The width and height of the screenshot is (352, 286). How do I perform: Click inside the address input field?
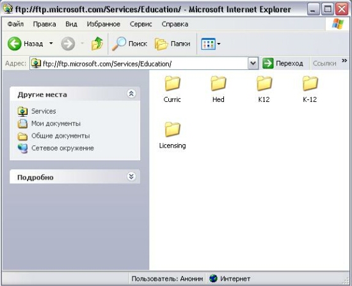(x=143, y=63)
